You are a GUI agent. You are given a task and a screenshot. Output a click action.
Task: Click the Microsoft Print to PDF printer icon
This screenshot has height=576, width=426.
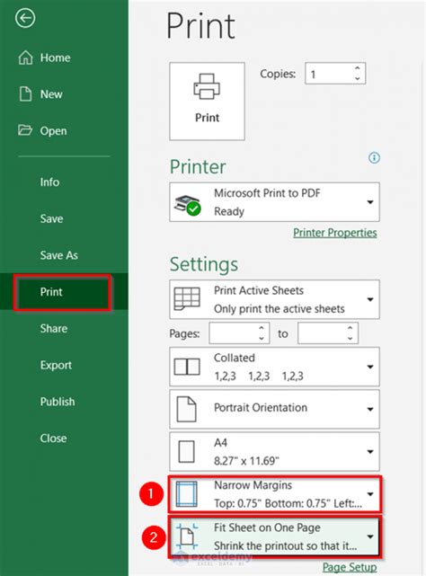188,205
